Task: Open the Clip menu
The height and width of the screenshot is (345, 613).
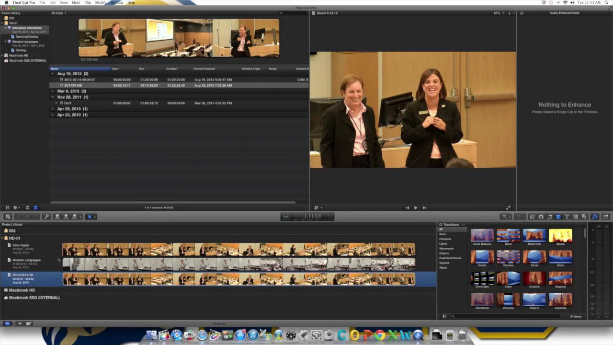Action: [88, 2]
